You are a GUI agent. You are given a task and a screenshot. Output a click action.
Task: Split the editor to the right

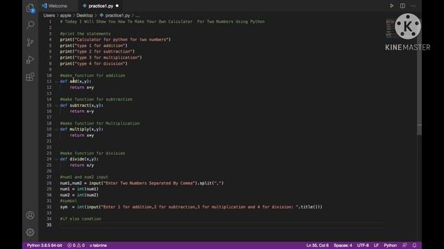[402, 6]
